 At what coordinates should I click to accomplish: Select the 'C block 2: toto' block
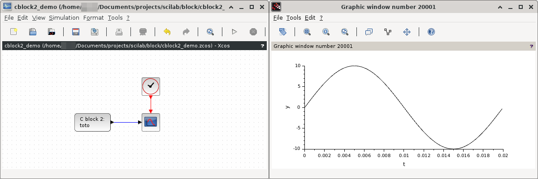[x=92, y=122]
